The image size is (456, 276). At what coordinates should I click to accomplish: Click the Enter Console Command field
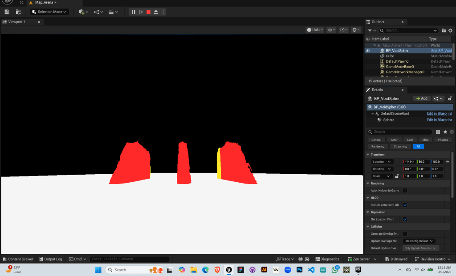tap(129, 259)
